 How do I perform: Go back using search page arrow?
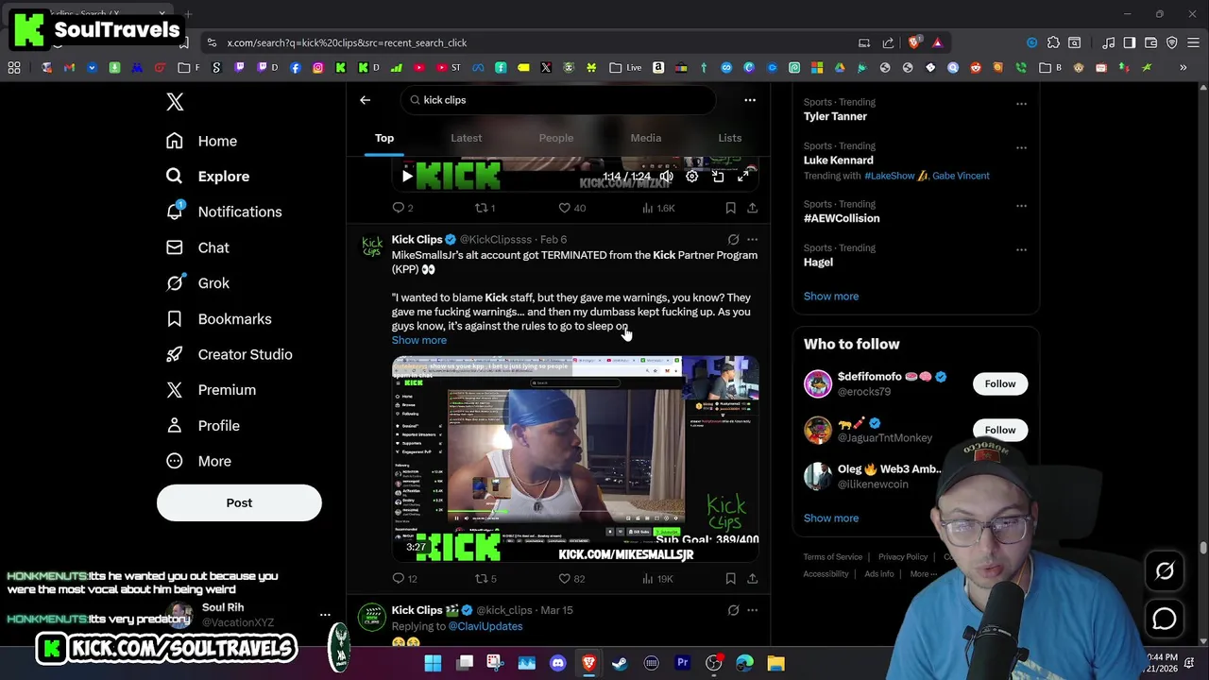[365, 100]
